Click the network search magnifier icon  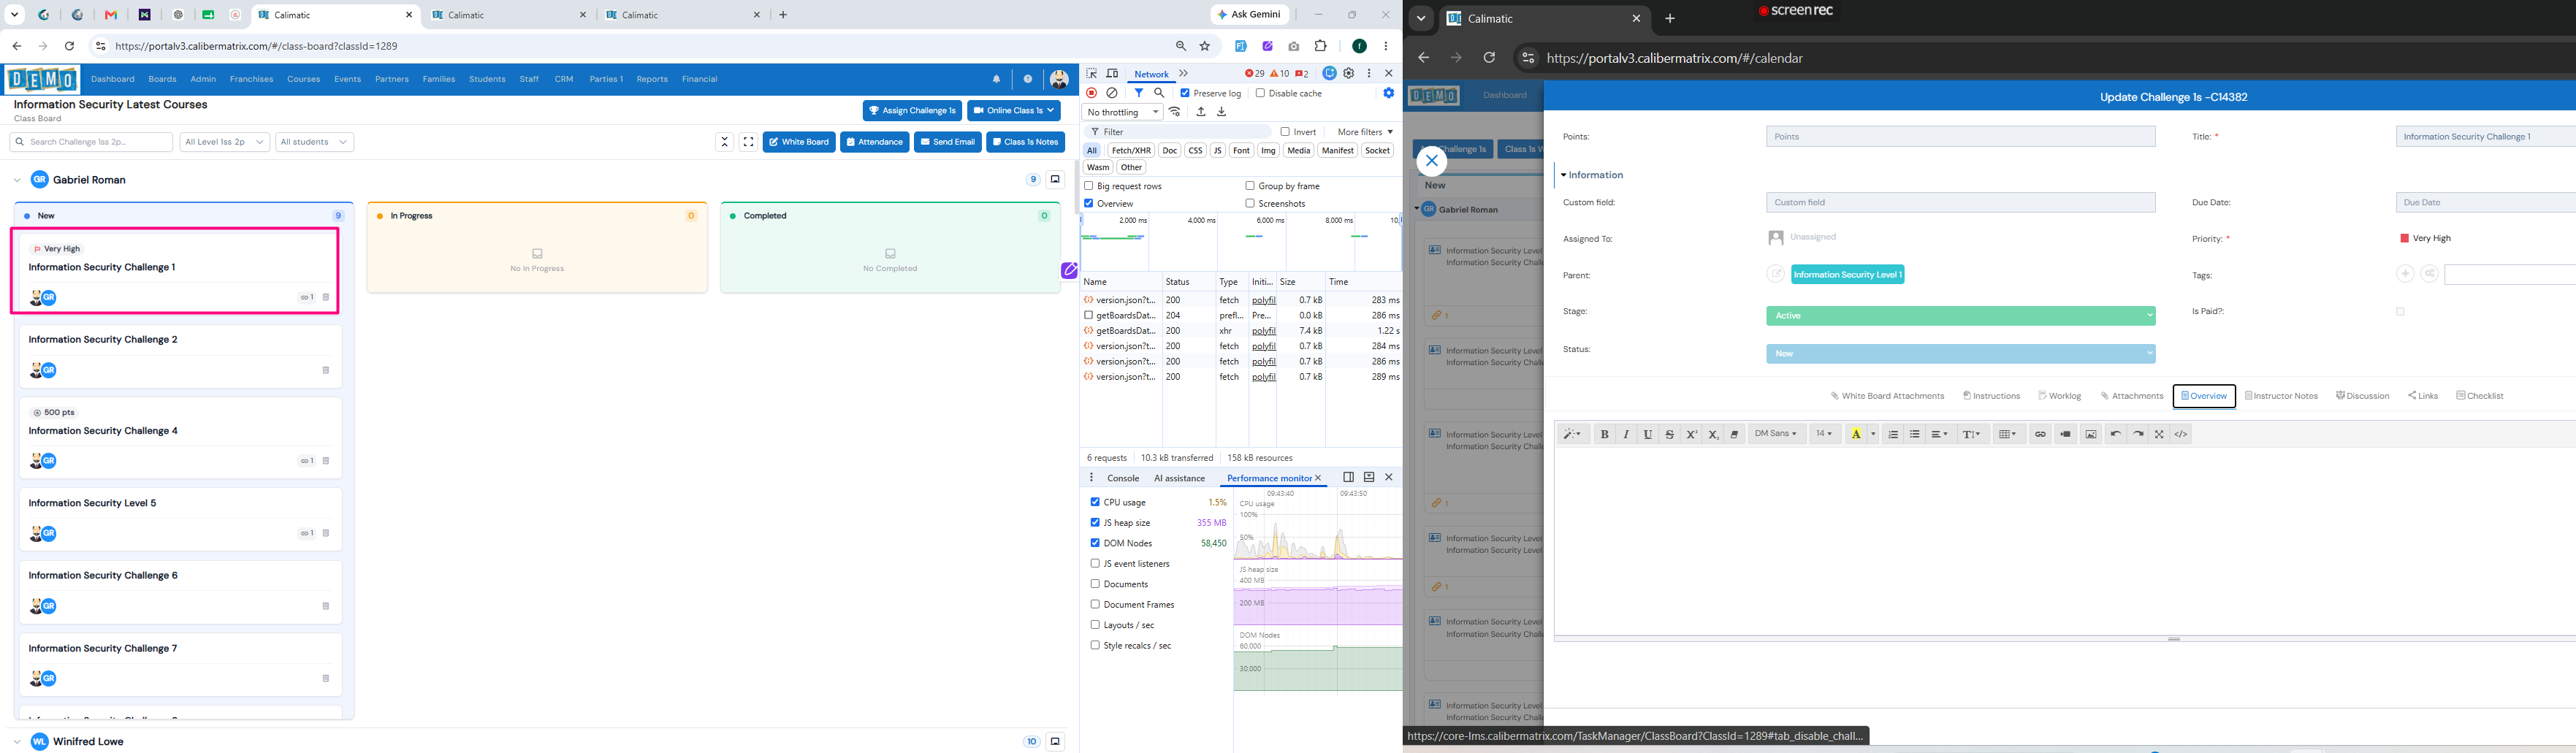click(1159, 93)
